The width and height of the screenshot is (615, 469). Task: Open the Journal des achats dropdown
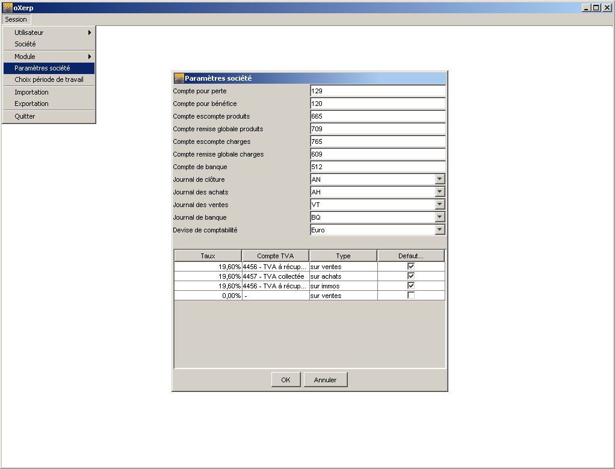coord(440,191)
